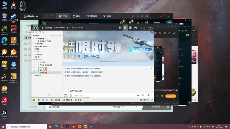This screenshot has height=129, width=230.
Task: Open audio mixer sliders icon in YY
Action: (x=47, y=100)
